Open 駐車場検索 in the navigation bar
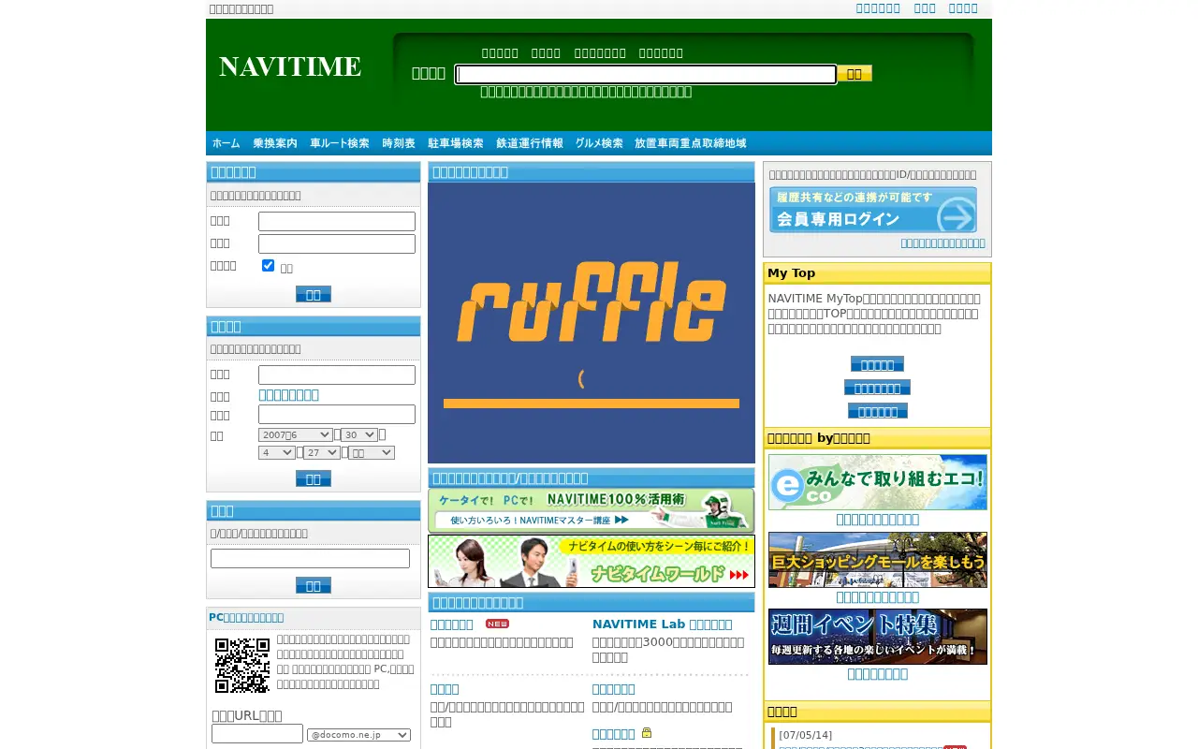This screenshot has width=1198, height=749. pos(456,143)
